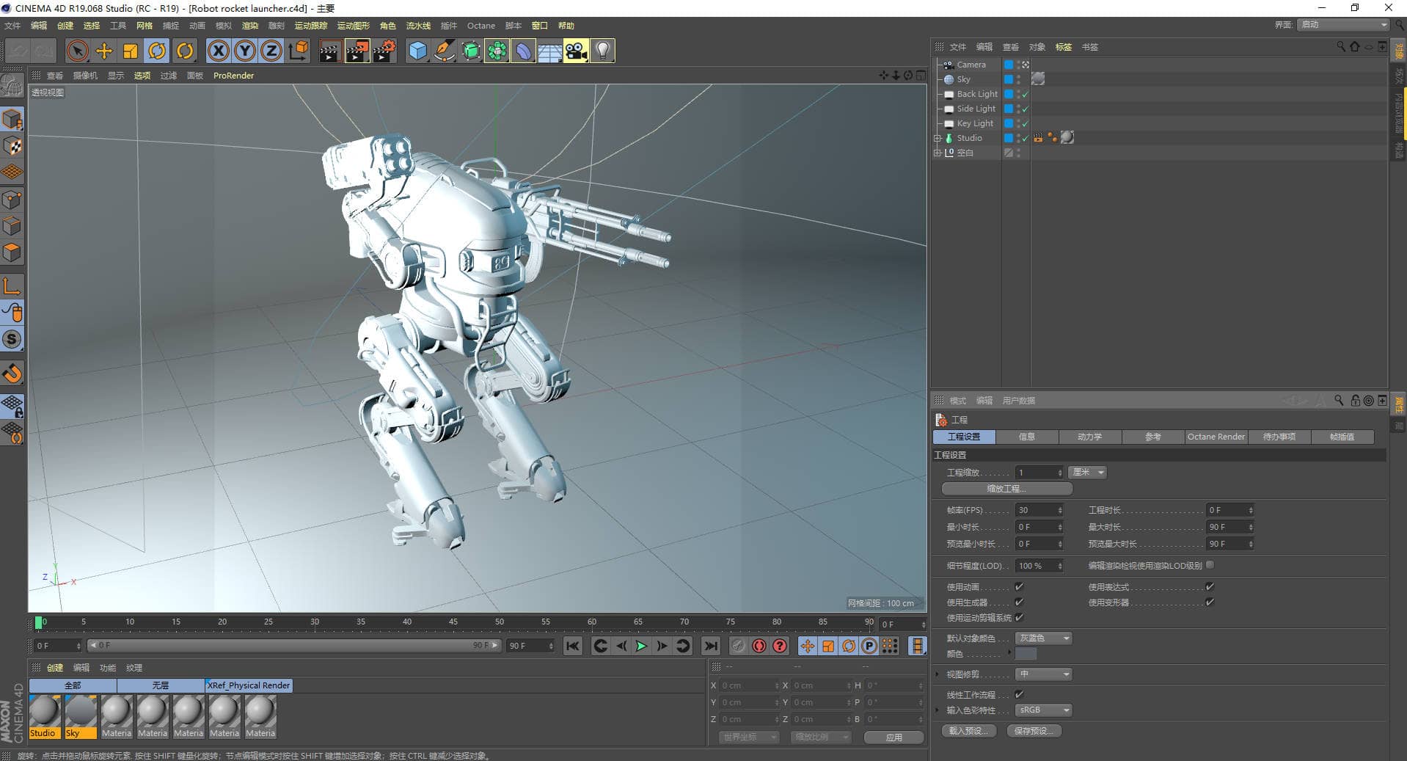Screen dimensions: 1407x761
Task: Open render settings icon
Action: (x=384, y=51)
